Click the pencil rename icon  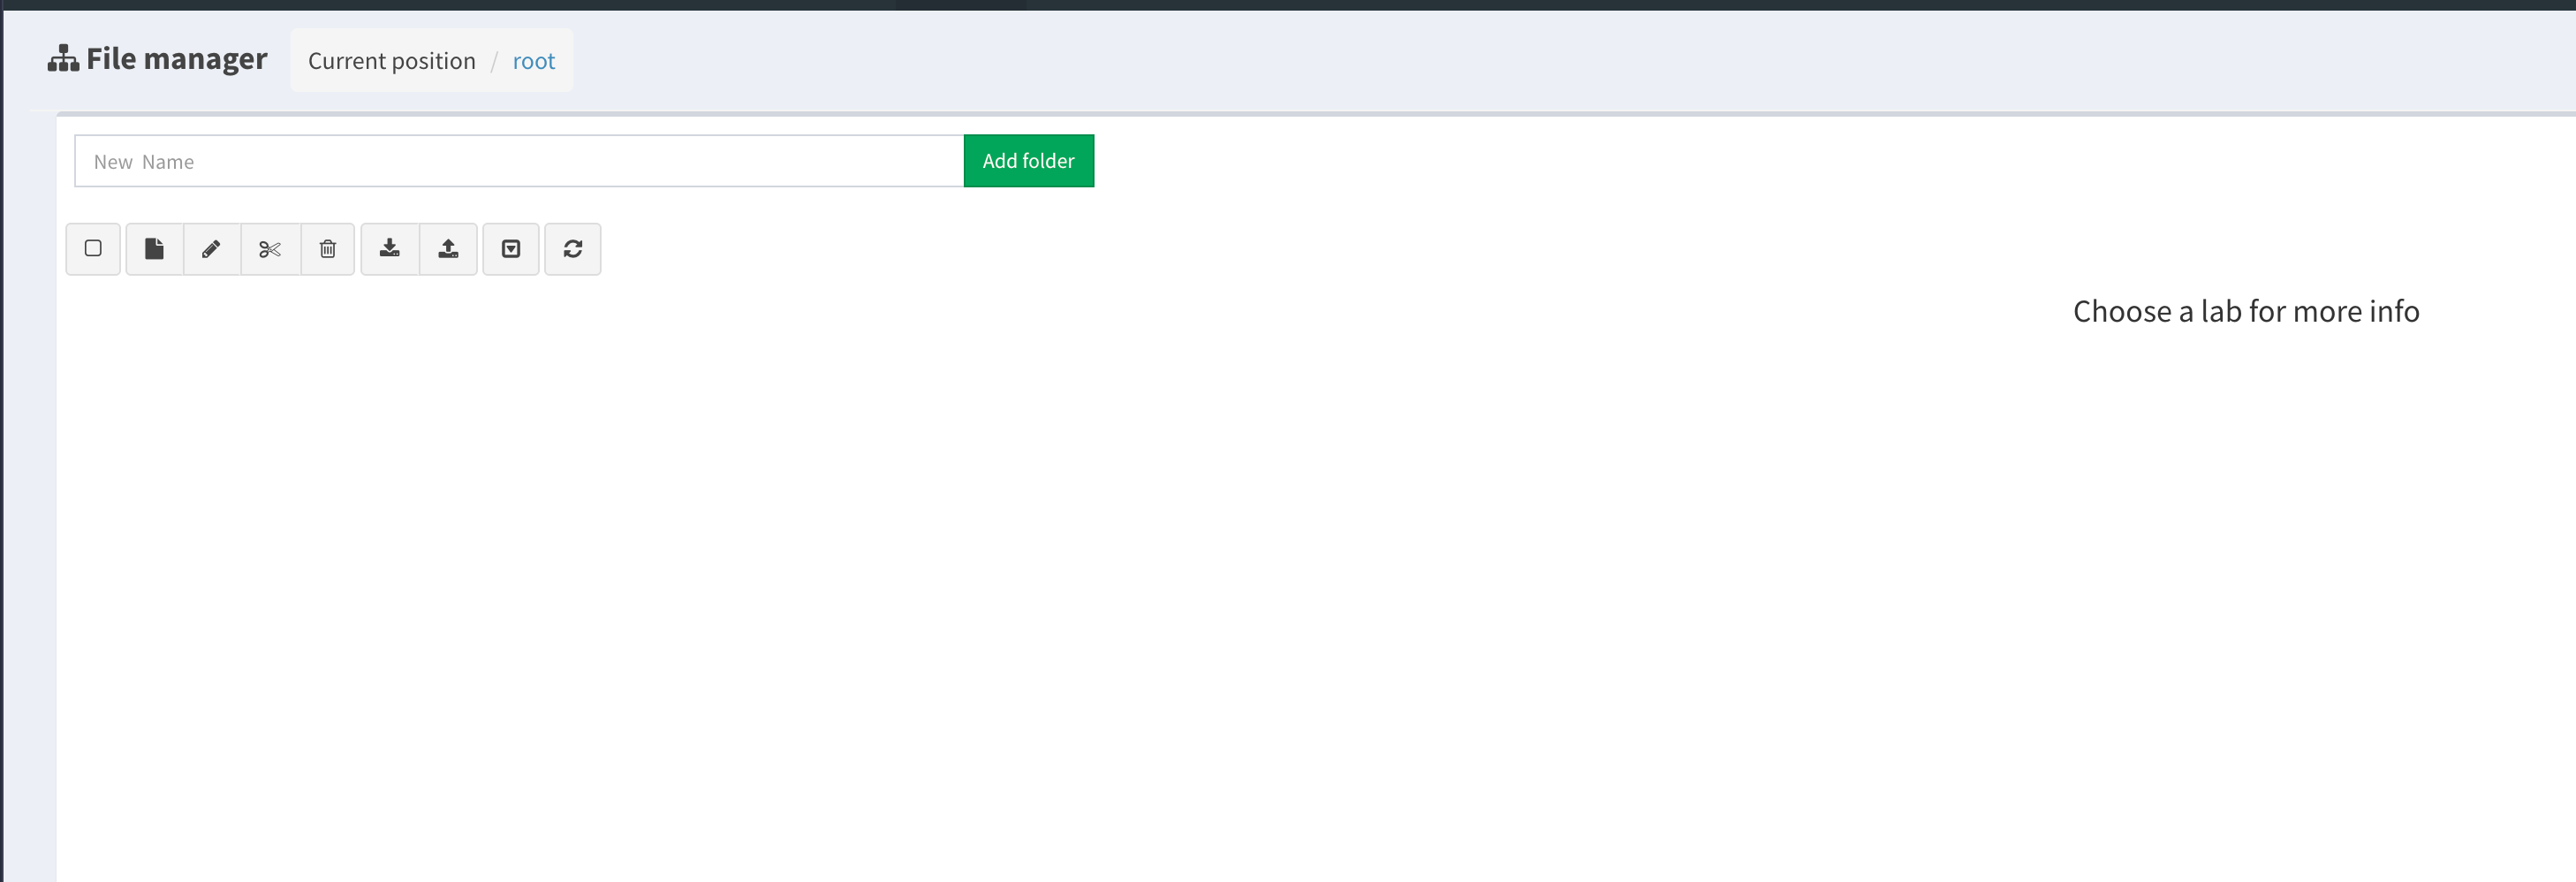(211, 249)
